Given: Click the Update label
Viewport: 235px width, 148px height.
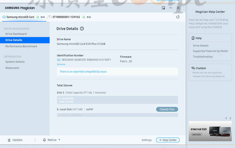Looking at the screenshot, I should [x=17, y=140].
